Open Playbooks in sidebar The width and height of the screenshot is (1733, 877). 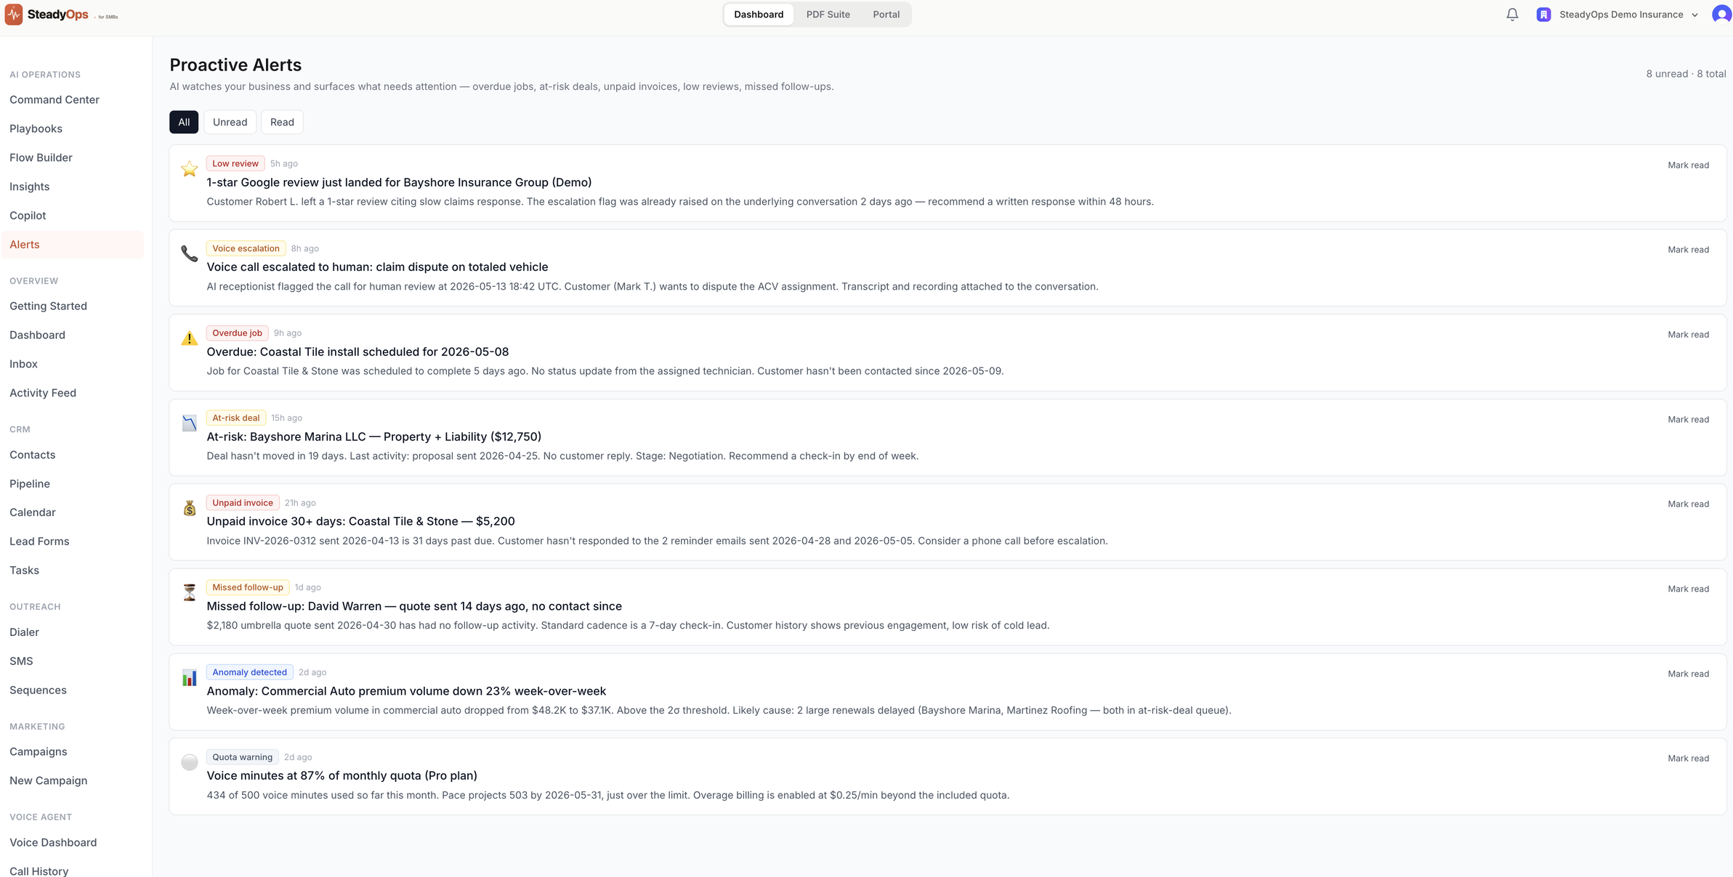pos(72,129)
